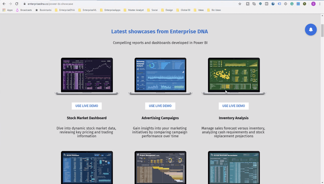Click 'Gain insights into your marketing initiatives' description
Viewport: 324px width, 184px height.
160,132
